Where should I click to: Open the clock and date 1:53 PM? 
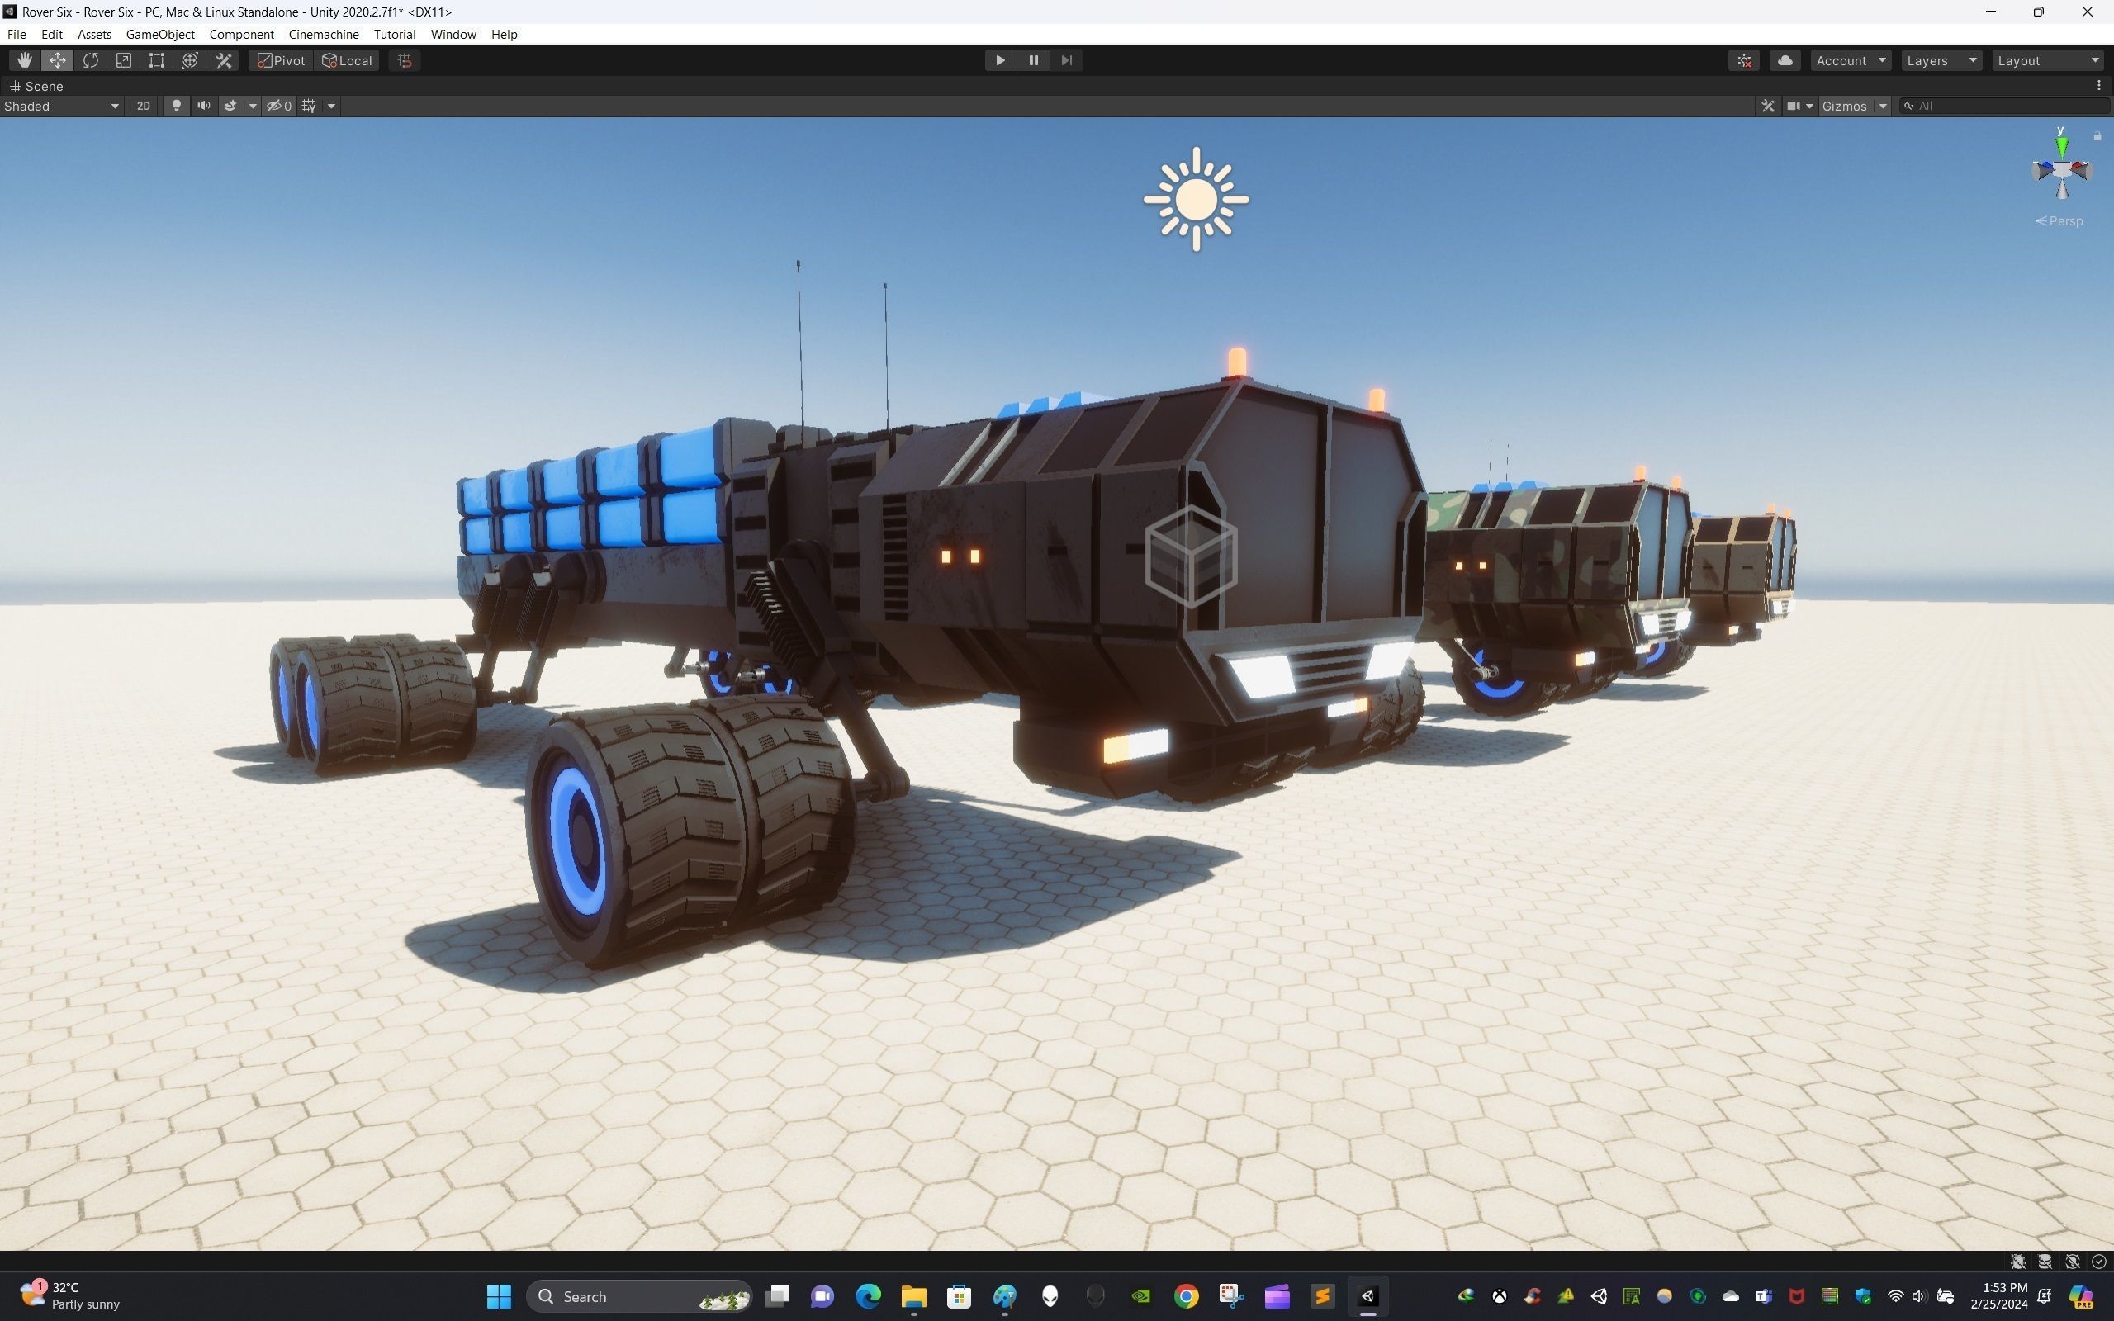coord(1998,1295)
